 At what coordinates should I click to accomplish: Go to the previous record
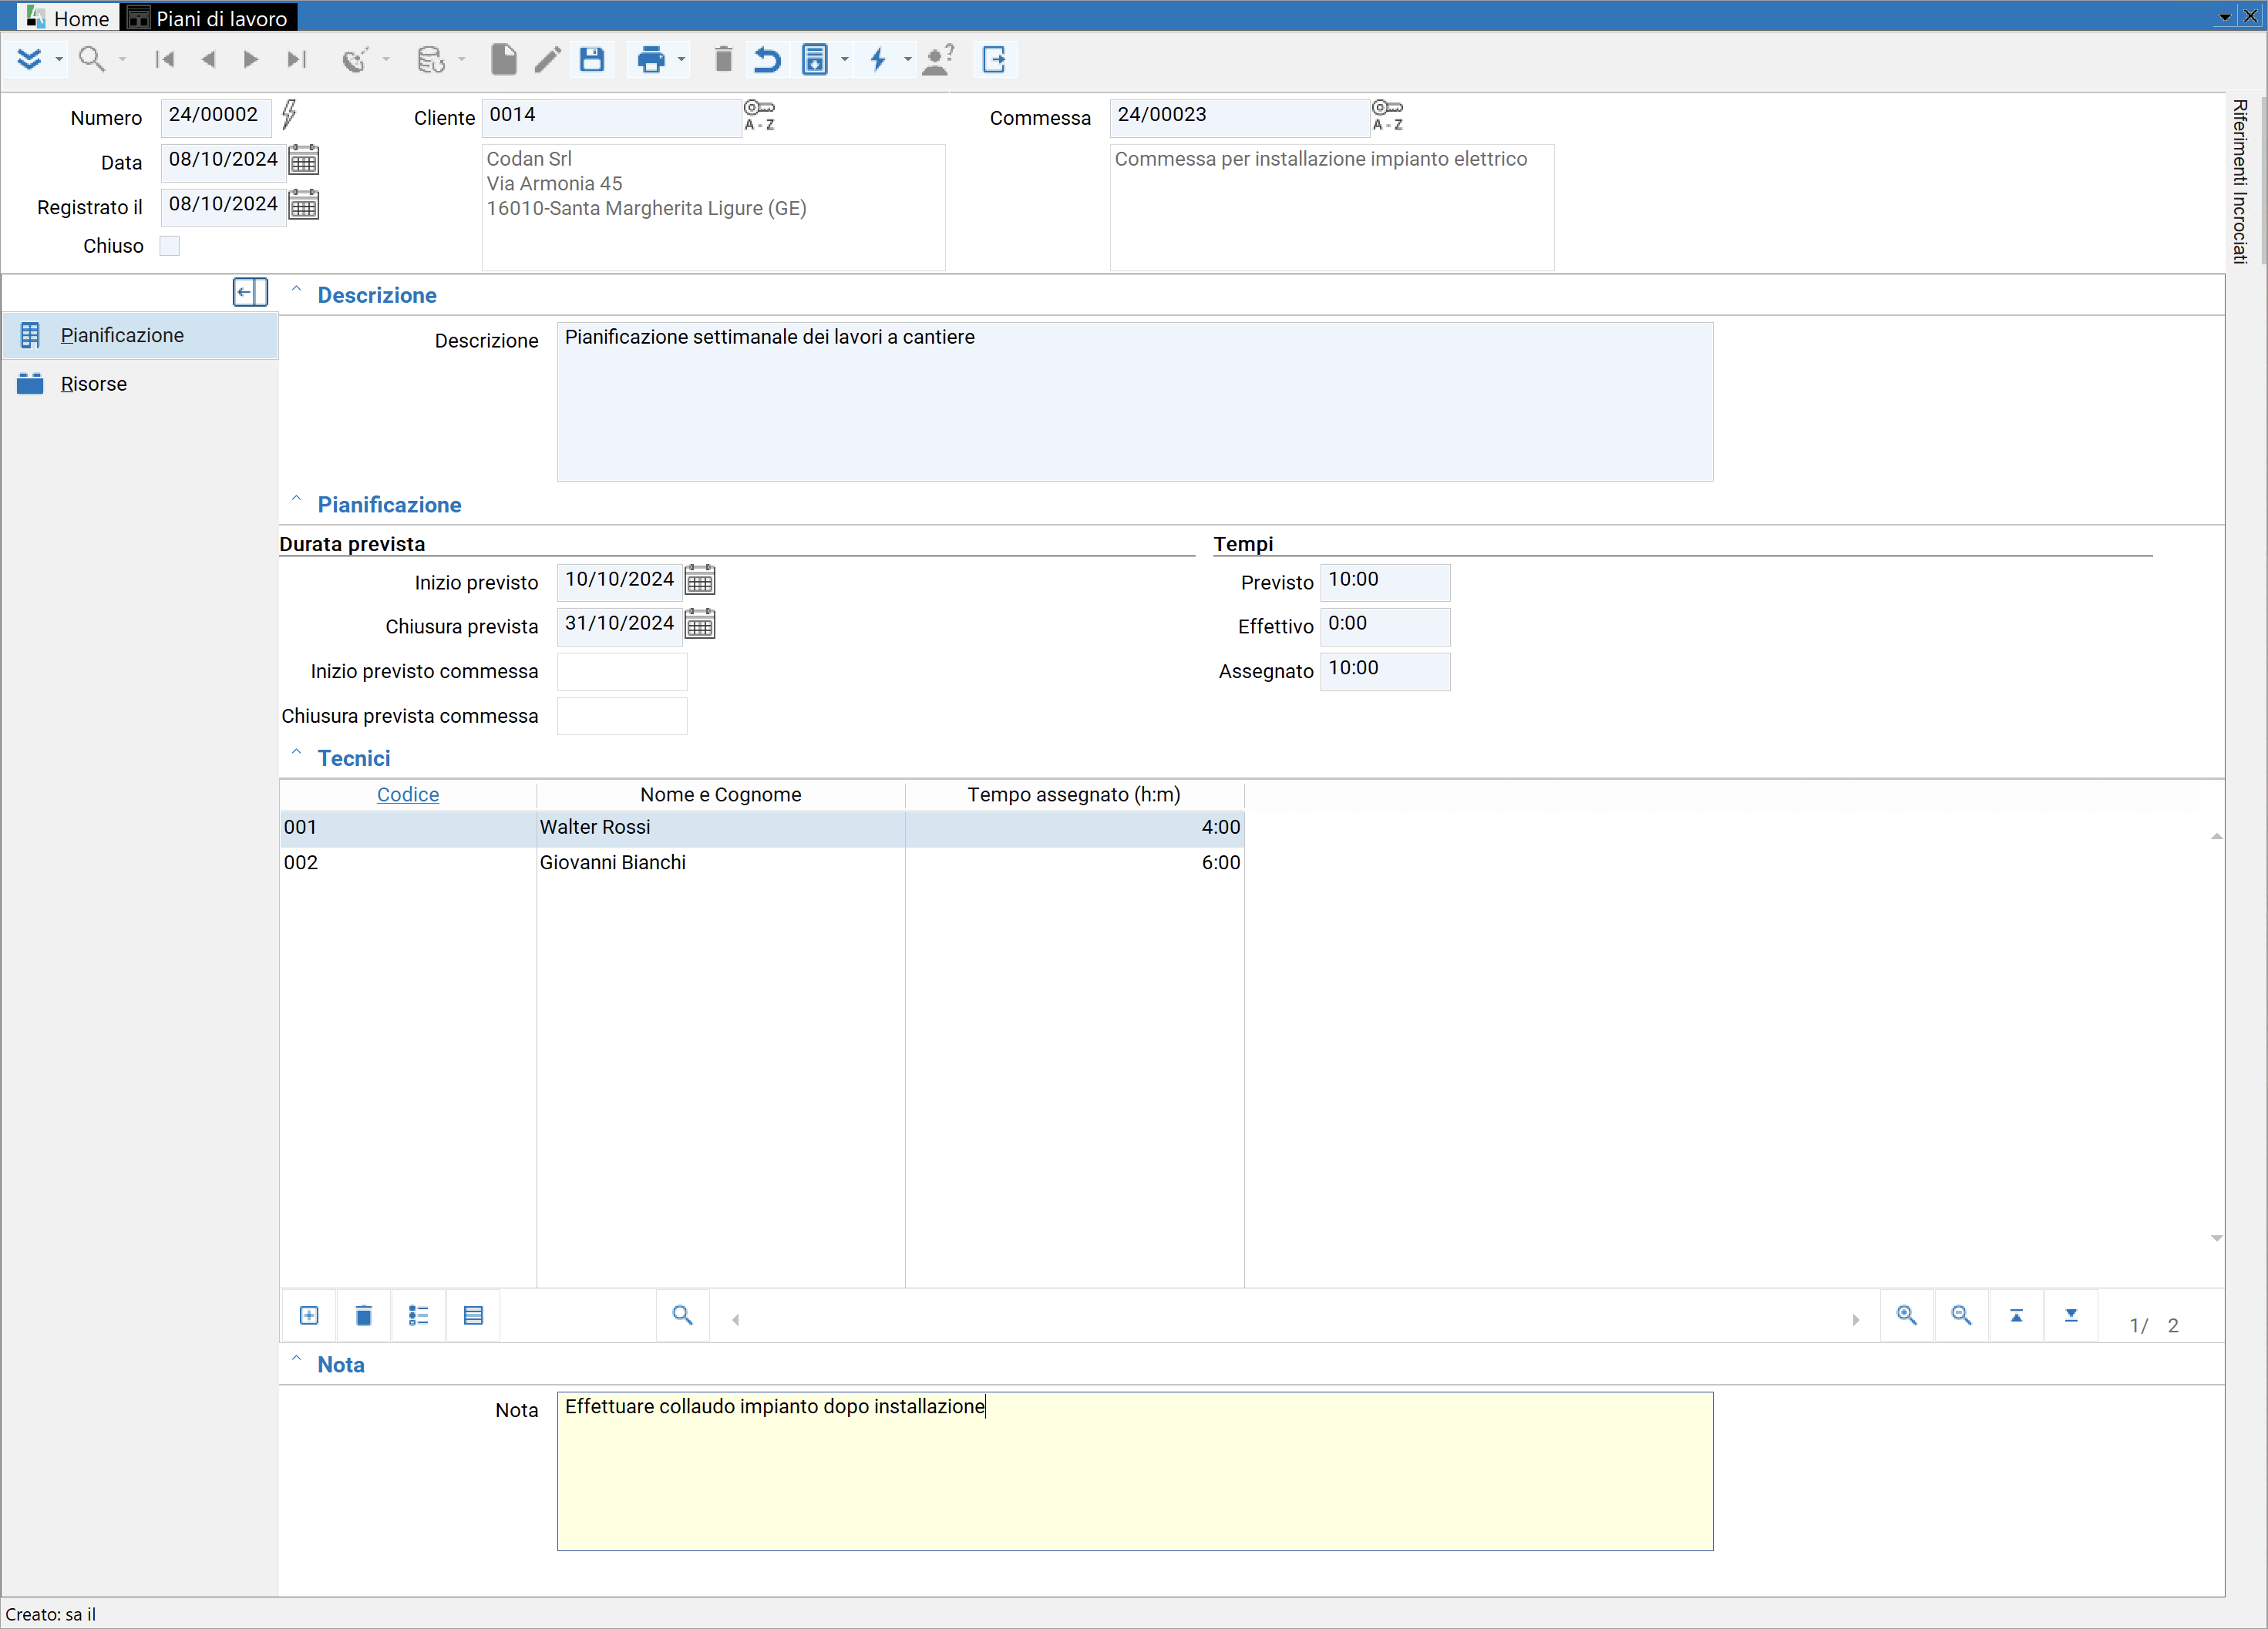click(x=208, y=60)
